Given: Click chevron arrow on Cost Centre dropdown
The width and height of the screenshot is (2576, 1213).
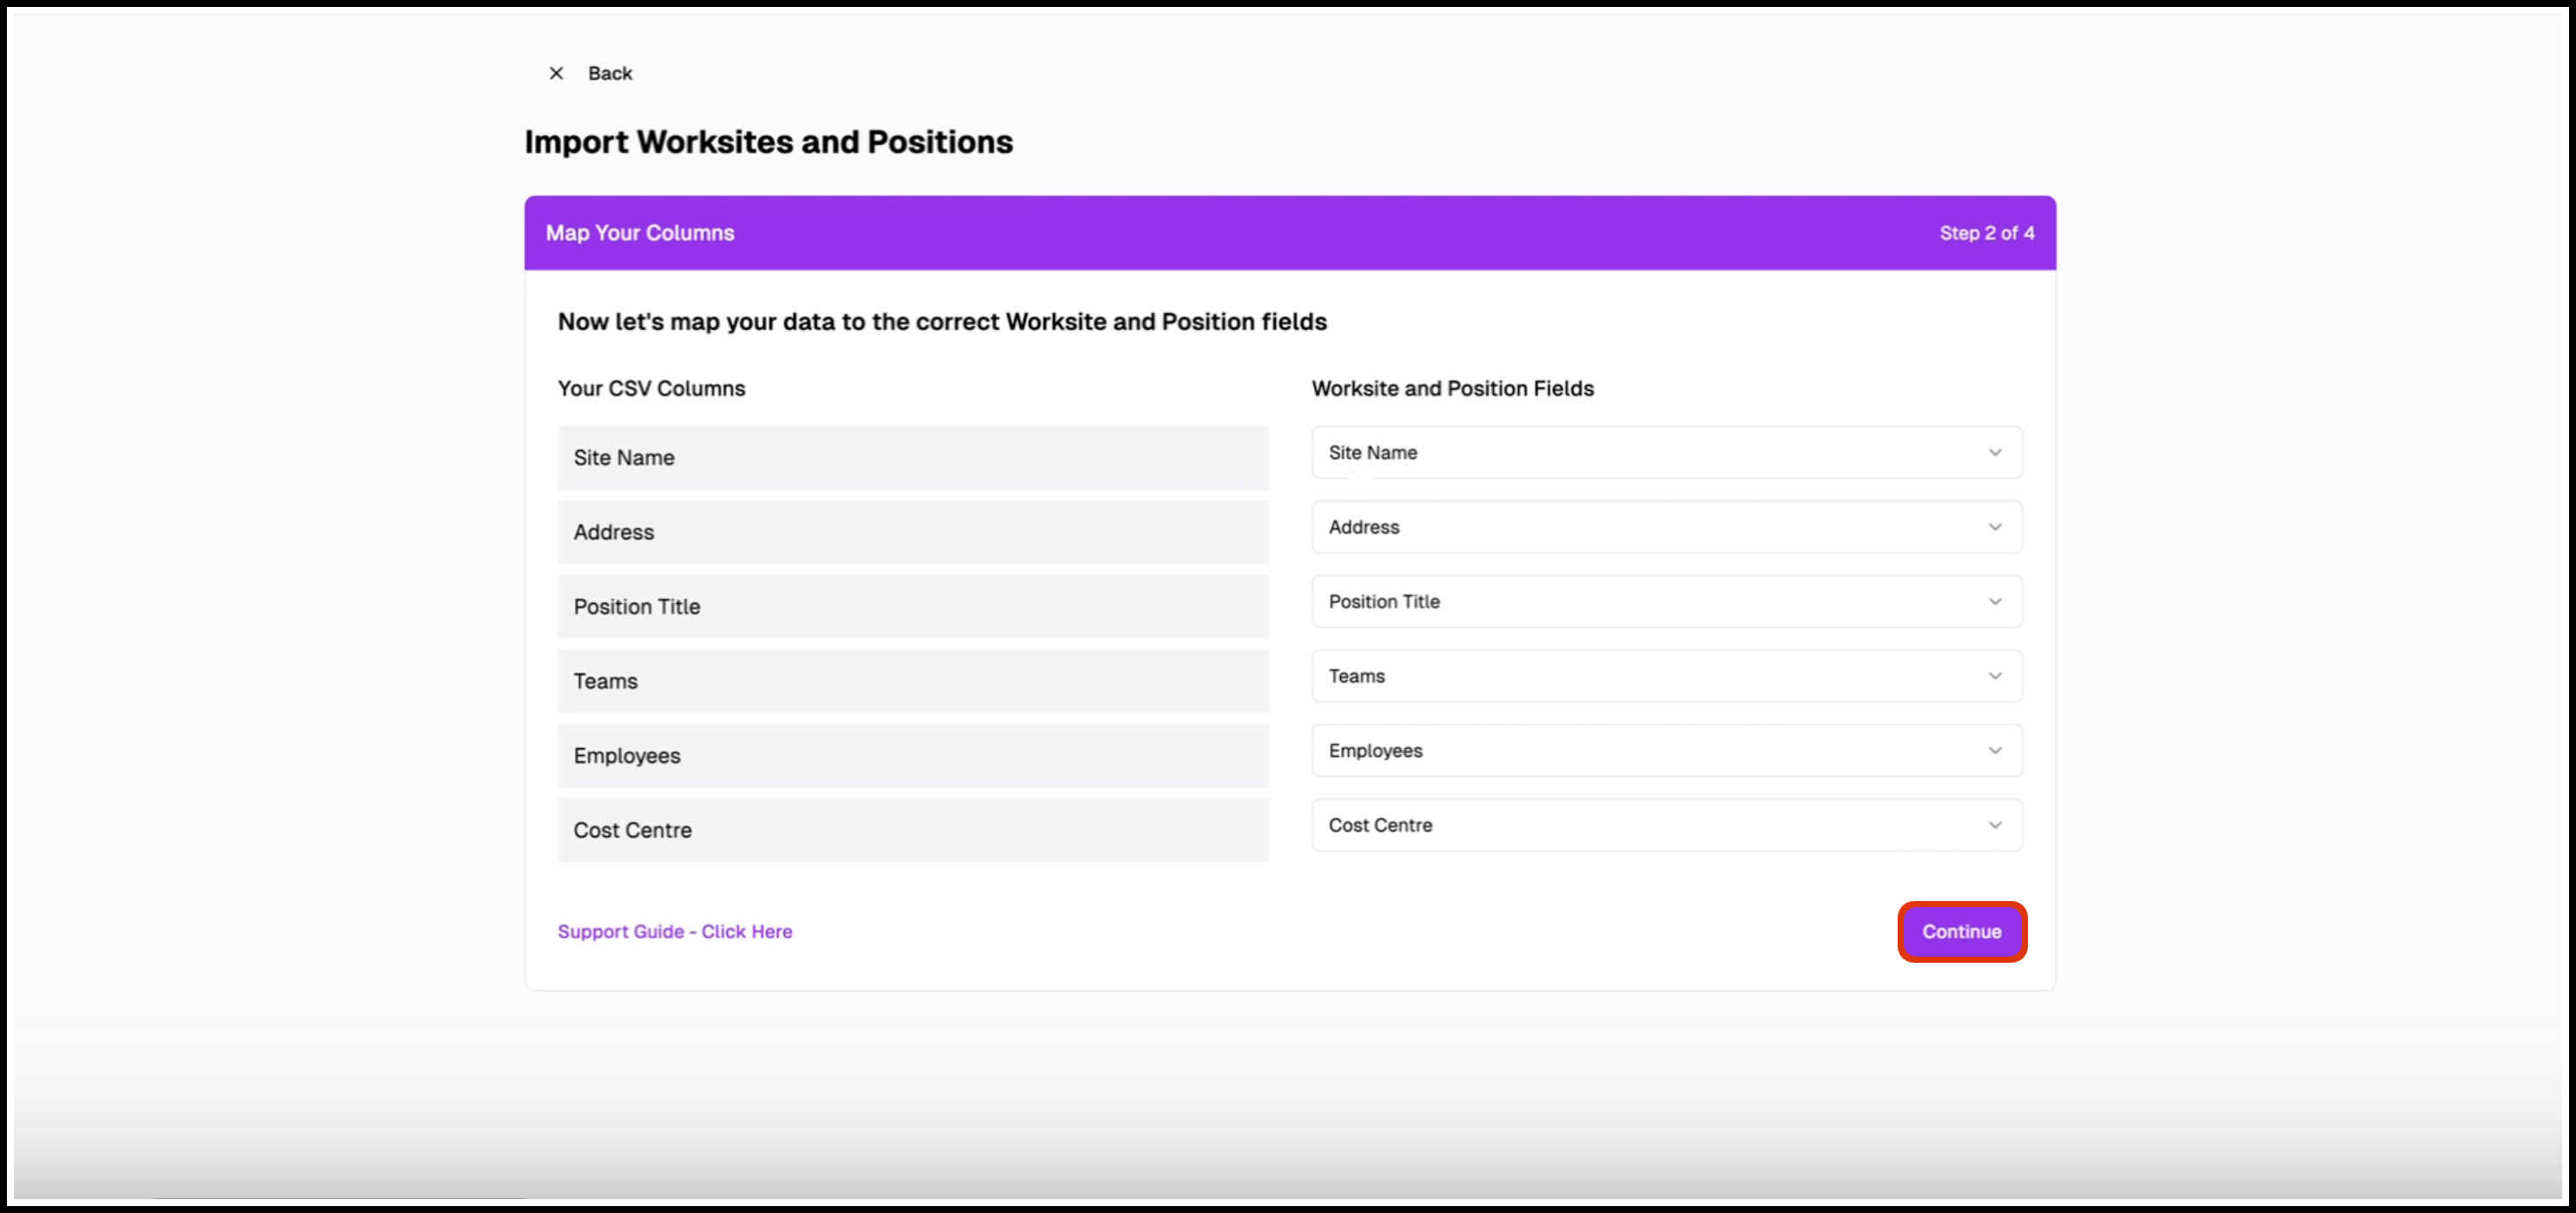Looking at the screenshot, I should pos(1994,825).
